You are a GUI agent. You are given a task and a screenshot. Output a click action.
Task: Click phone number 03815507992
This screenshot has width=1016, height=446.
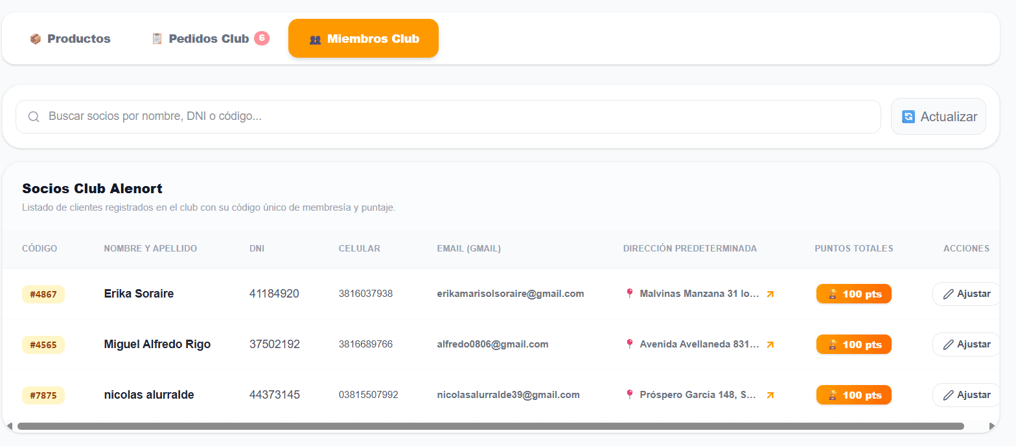click(x=368, y=395)
